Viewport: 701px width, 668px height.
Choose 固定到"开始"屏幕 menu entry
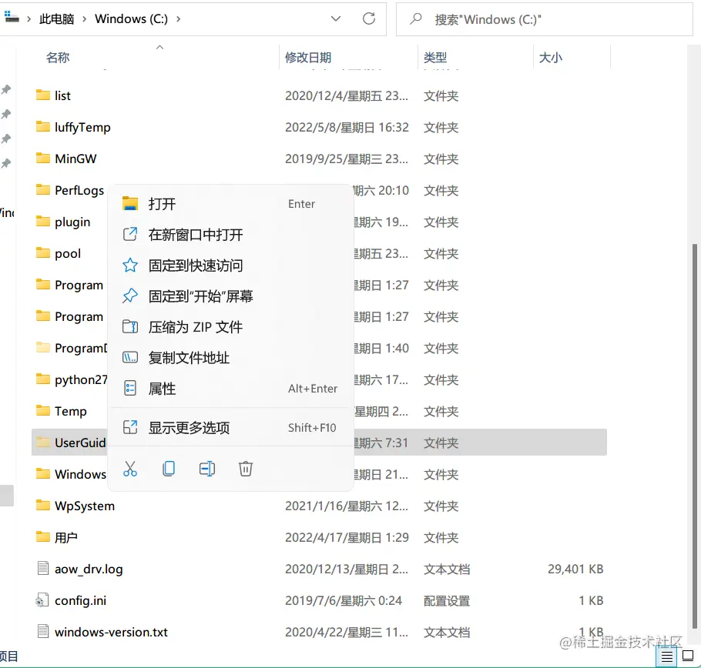point(230,296)
